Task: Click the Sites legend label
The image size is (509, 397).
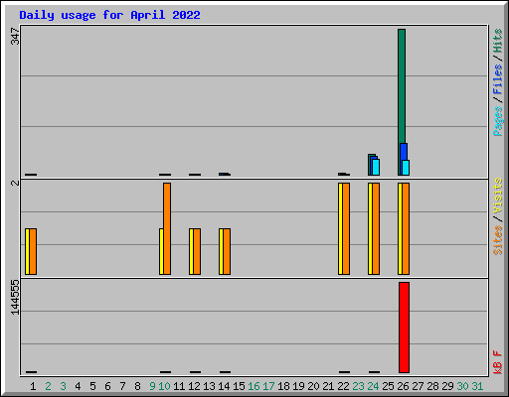Action: 498,240
